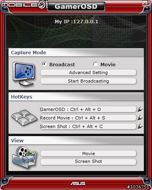Edit the GamerOSD Ctrl+Alt+O hotkey pencil icon

[x=140, y=109]
